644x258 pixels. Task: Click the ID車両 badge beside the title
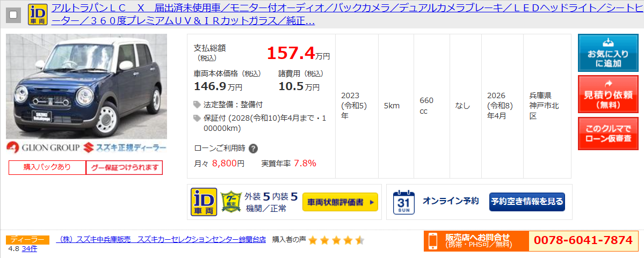(38, 15)
